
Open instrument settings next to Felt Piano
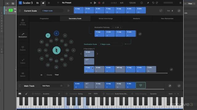click(x=61, y=86)
